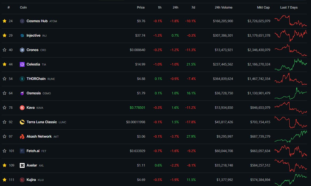
Task: View Kujira 7-day sparkline chart
Action: [x=291, y=180]
